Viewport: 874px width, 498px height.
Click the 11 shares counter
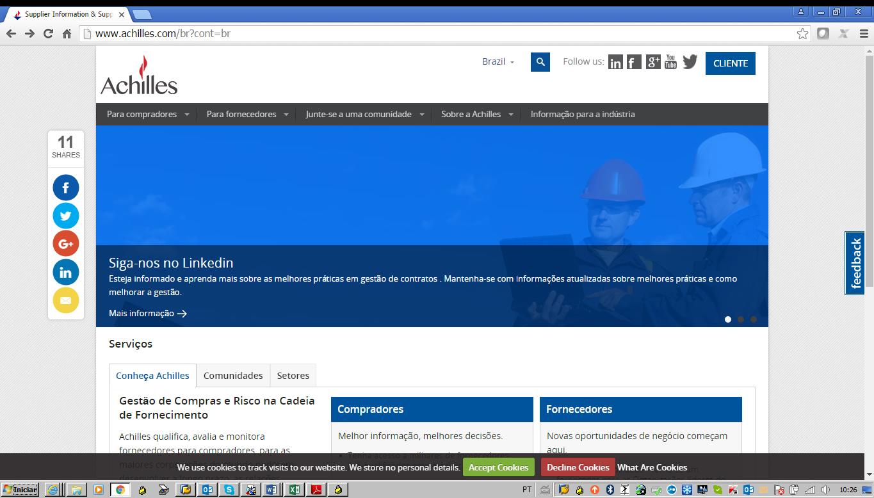pyautogui.click(x=66, y=146)
